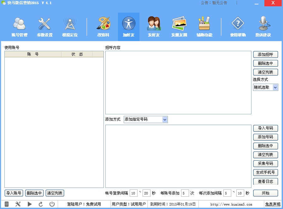Click 删除选中 beside number list
The image size is (283, 209).
[x=266, y=146]
